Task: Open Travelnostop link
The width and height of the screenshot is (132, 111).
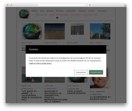Action: point(75,15)
